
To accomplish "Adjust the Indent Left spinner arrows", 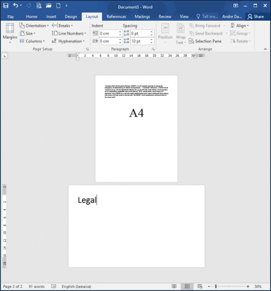I will click(x=120, y=33).
